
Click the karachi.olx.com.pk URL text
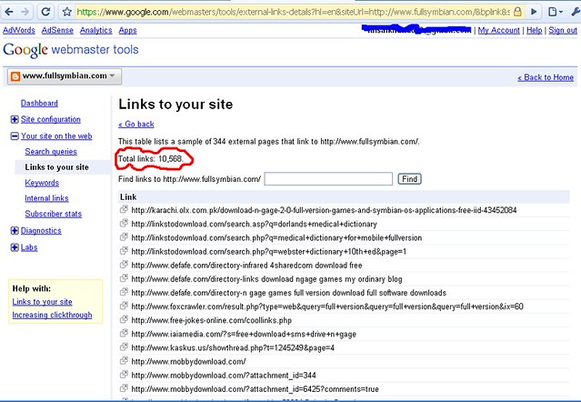324,210
